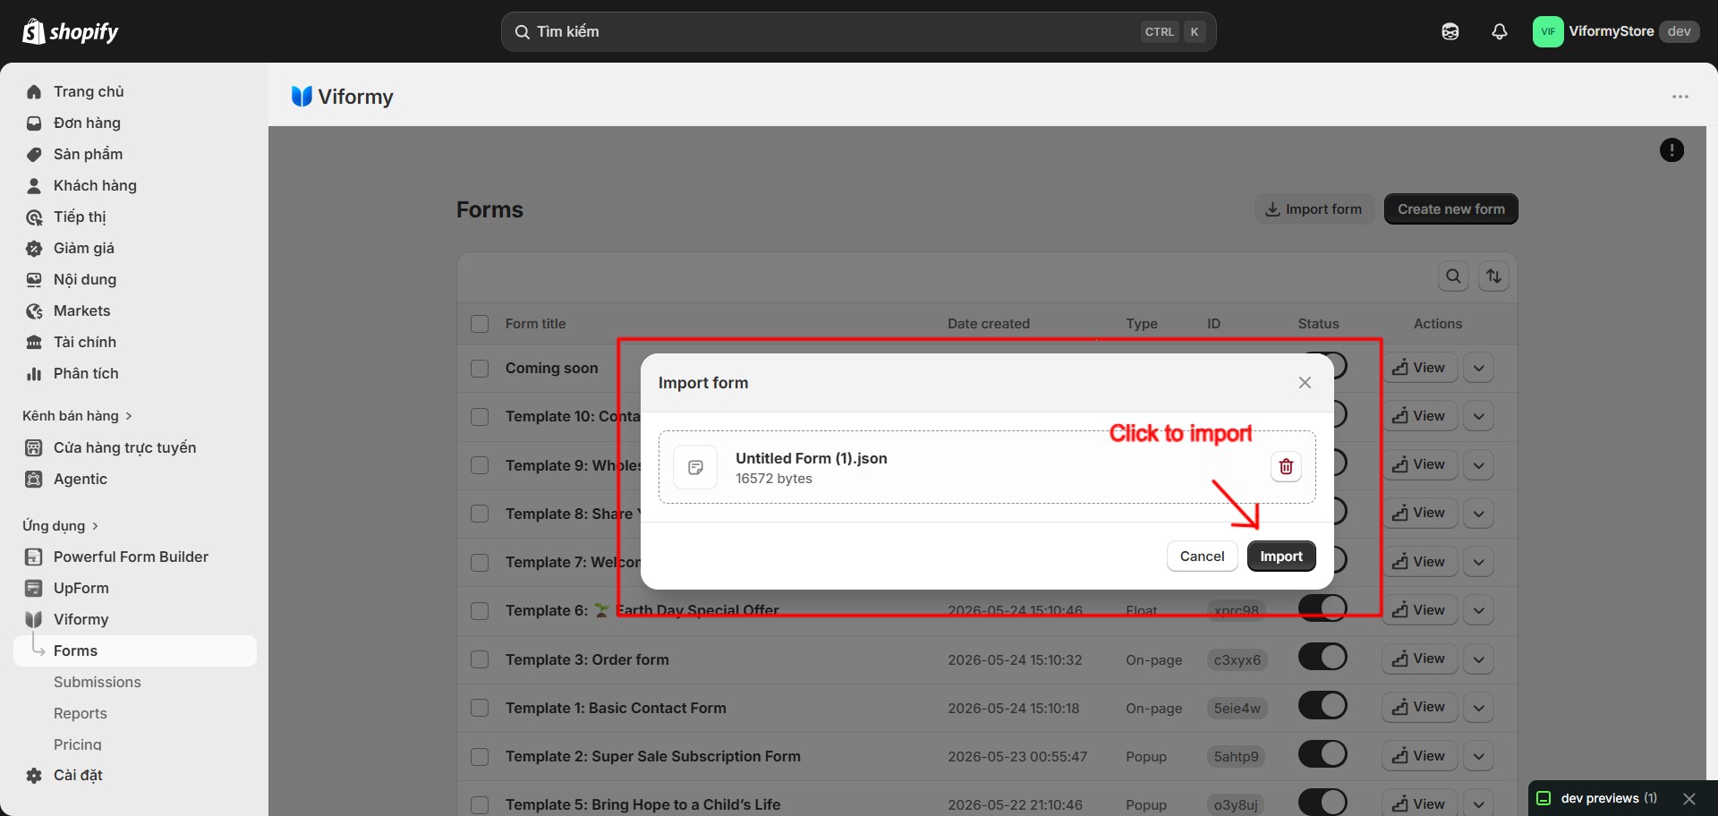Click the black exclamation alert icon

point(1671,150)
